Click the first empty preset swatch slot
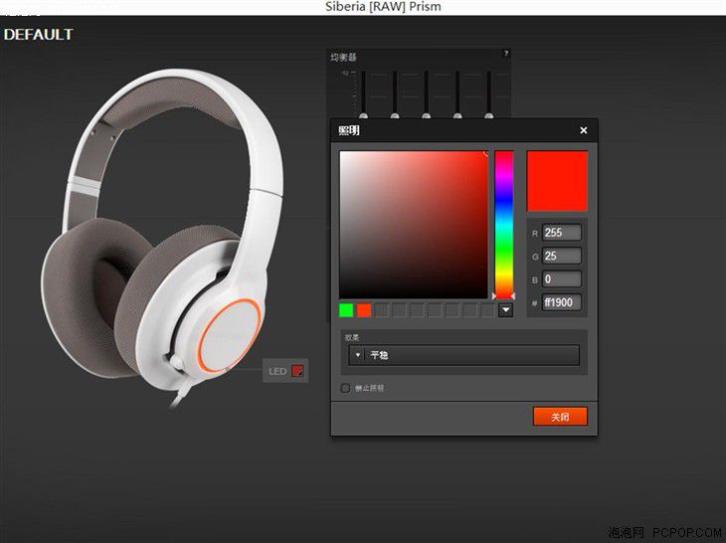The width and height of the screenshot is (726, 543). point(382,310)
